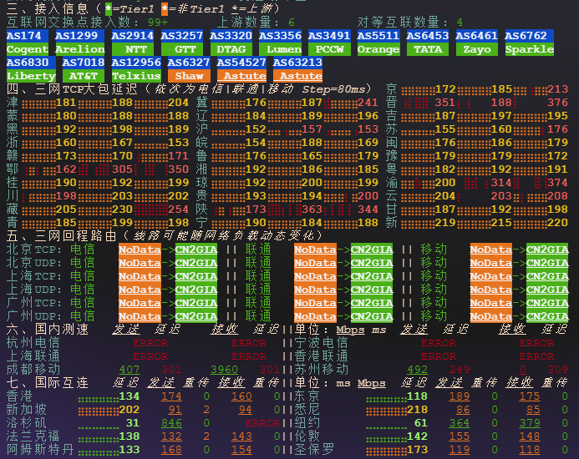Screen dimensions: 579x459
Task: Select the 五、三网回程路由 heading
Action: pos(61,236)
